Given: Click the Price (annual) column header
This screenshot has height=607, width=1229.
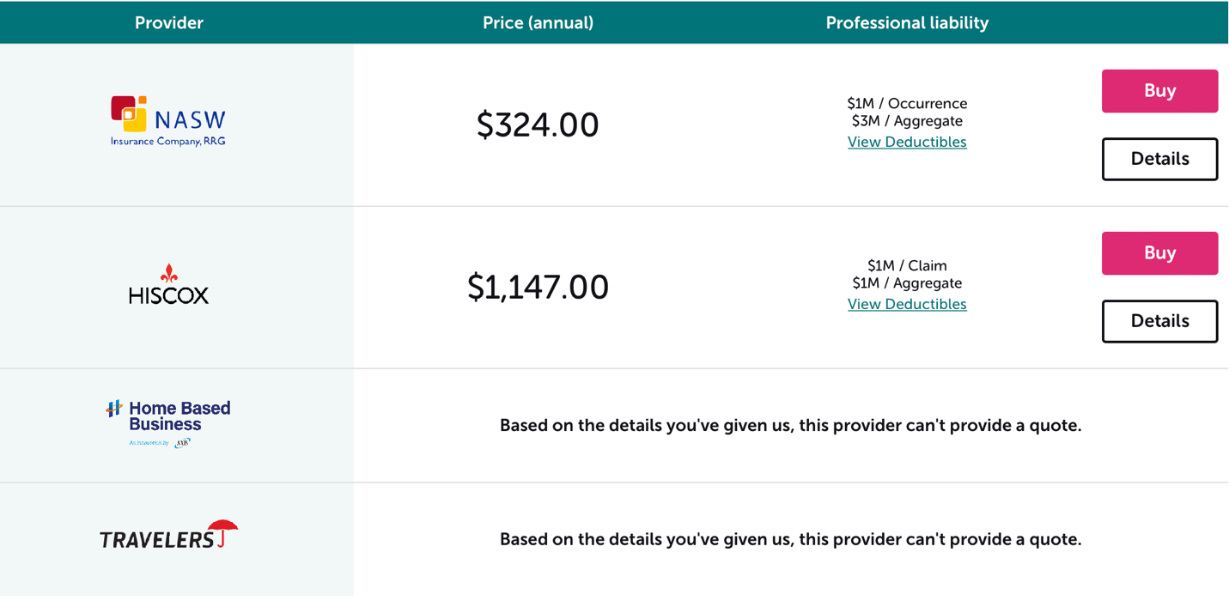Looking at the screenshot, I should tap(538, 23).
